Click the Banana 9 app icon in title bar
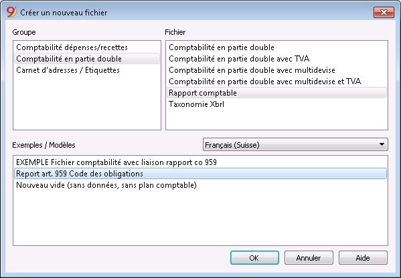Viewport: 401px width, 278px height. (x=11, y=12)
